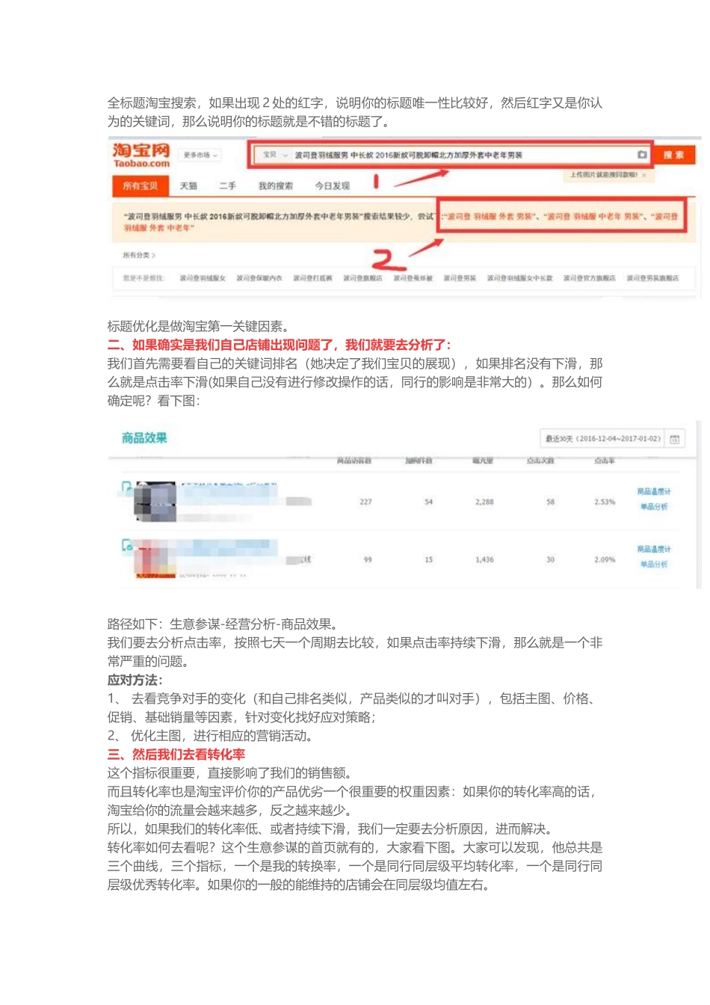Click the orange 搜索 button
Image resolution: width=710 pixels, height=1005 pixels.
(673, 155)
